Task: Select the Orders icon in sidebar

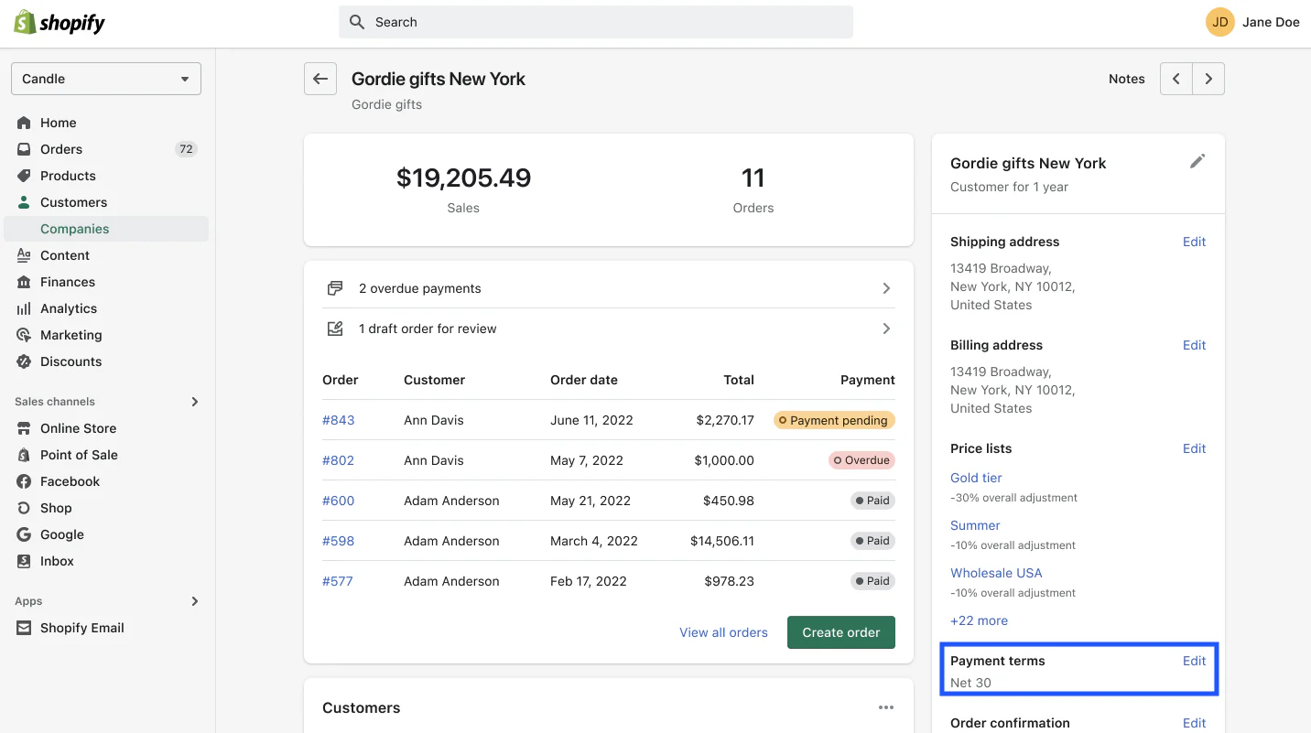Action: click(x=23, y=148)
